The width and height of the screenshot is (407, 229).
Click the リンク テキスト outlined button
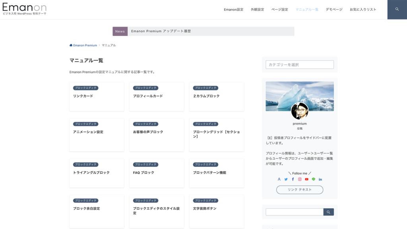(300, 190)
